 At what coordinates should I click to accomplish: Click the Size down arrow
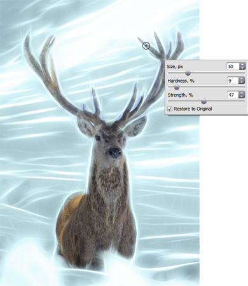[x=242, y=68]
